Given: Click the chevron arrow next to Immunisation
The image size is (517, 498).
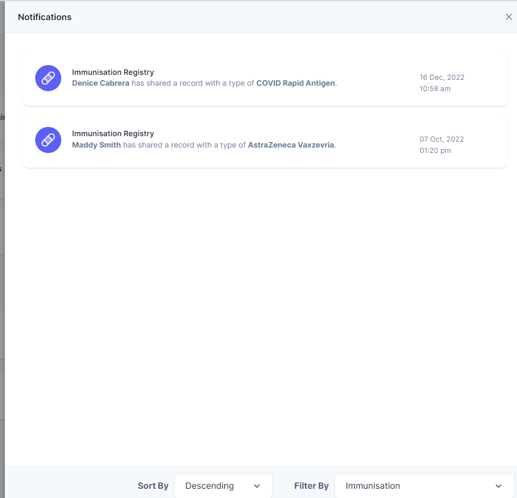Looking at the screenshot, I should coord(498,486).
